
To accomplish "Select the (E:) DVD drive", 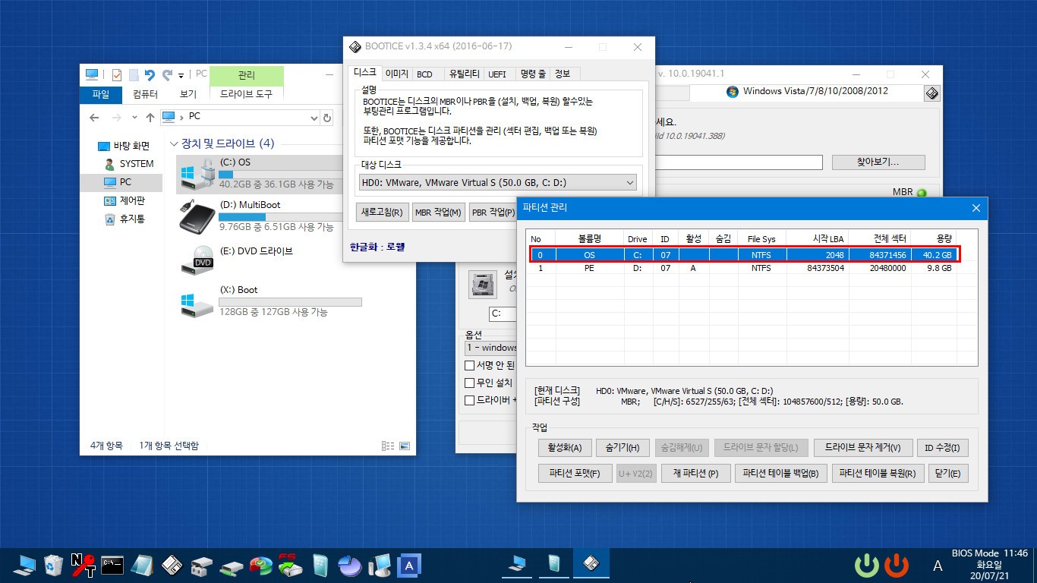I will click(x=258, y=260).
